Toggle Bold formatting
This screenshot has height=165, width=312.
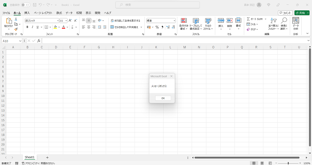(27, 27)
